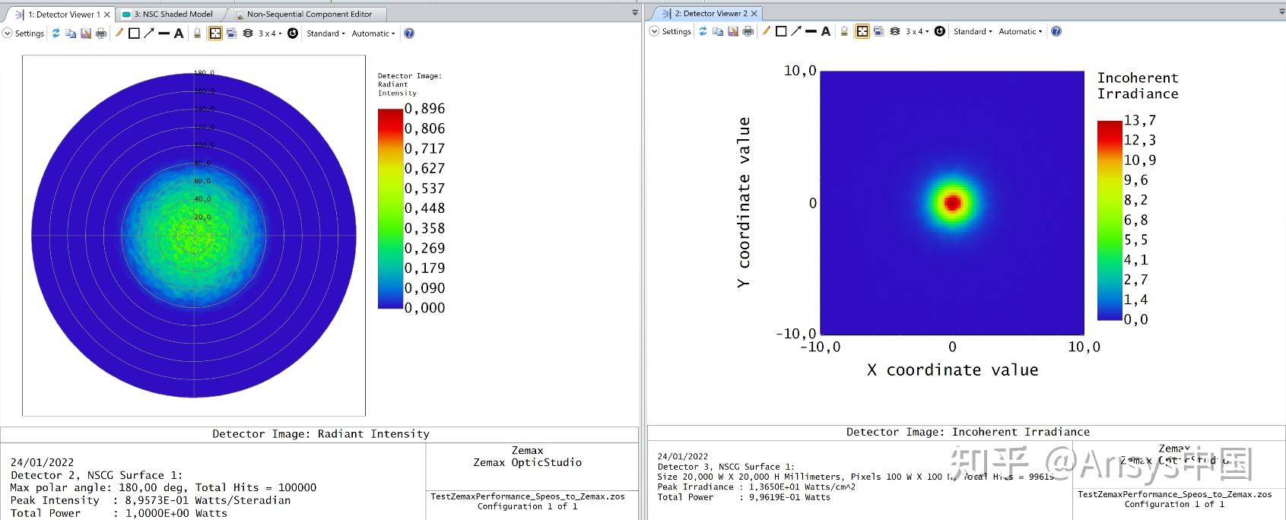Refresh Detector Viewer 1 with the update arrows icon
Image resolution: width=1286 pixels, height=520 pixels.
[x=56, y=33]
